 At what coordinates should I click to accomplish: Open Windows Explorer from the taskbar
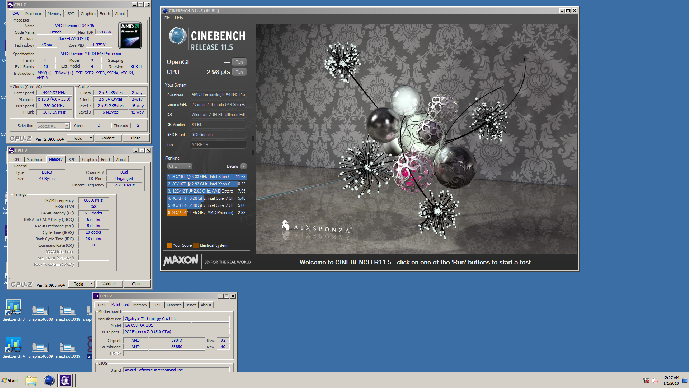point(31,380)
